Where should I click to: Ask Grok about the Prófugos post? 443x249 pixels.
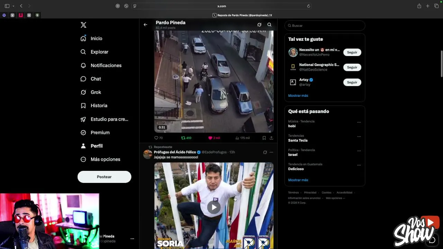click(x=265, y=152)
